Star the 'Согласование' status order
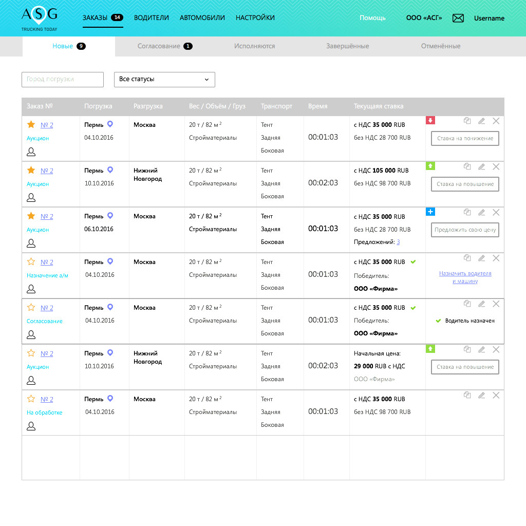The height and width of the screenshot is (526, 526). (x=31, y=307)
